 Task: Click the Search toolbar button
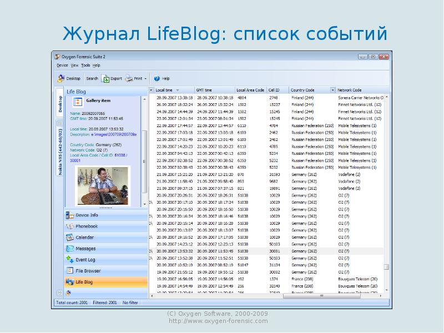92,79
